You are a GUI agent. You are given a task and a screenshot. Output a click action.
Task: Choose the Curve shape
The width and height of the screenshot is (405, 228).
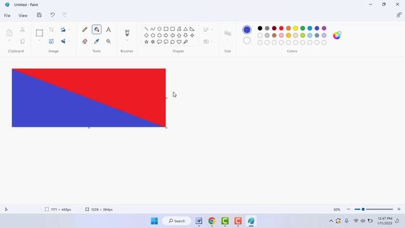coord(153,28)
